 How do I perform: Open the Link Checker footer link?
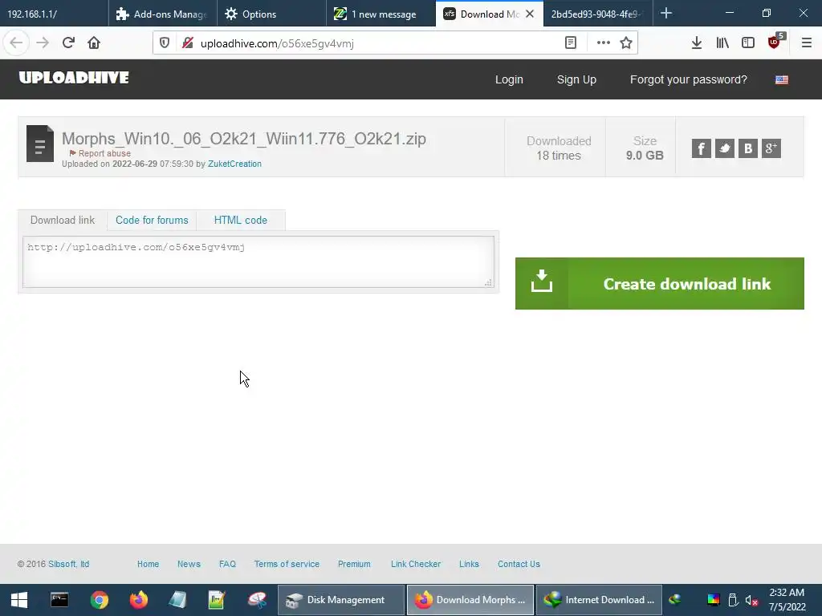(416, 564)
